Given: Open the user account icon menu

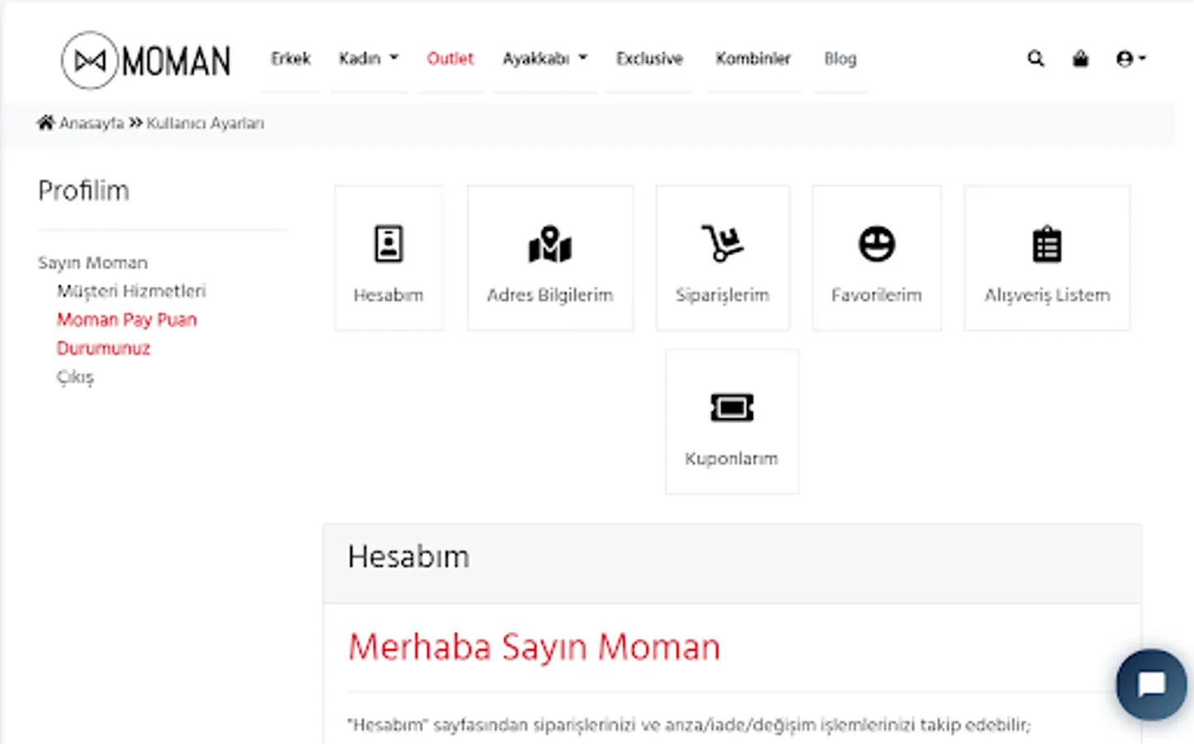Looking at the screenshot, I should [1130, 59].
